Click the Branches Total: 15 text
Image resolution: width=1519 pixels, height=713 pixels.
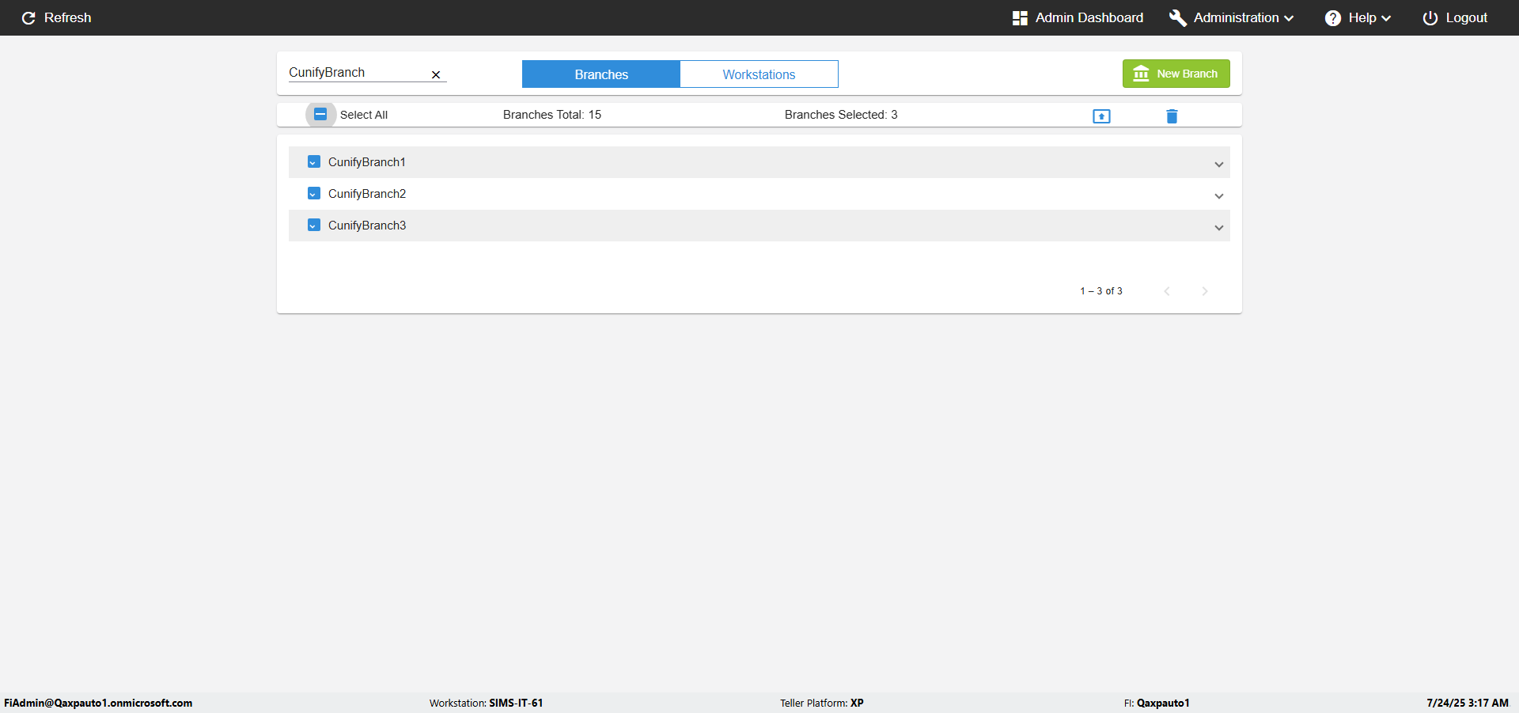pyautogui.click(x=552, y=115)
